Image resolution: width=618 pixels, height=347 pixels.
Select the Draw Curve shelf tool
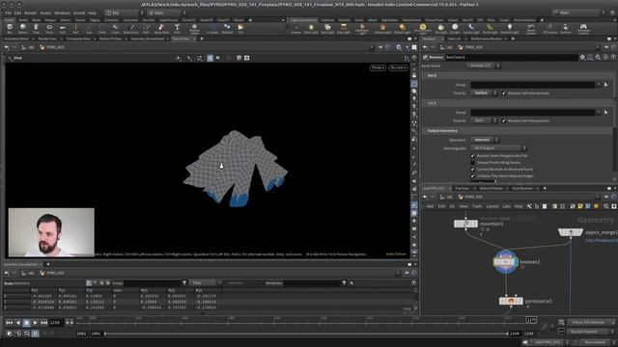pyautogui.click(x=131, y=28)
